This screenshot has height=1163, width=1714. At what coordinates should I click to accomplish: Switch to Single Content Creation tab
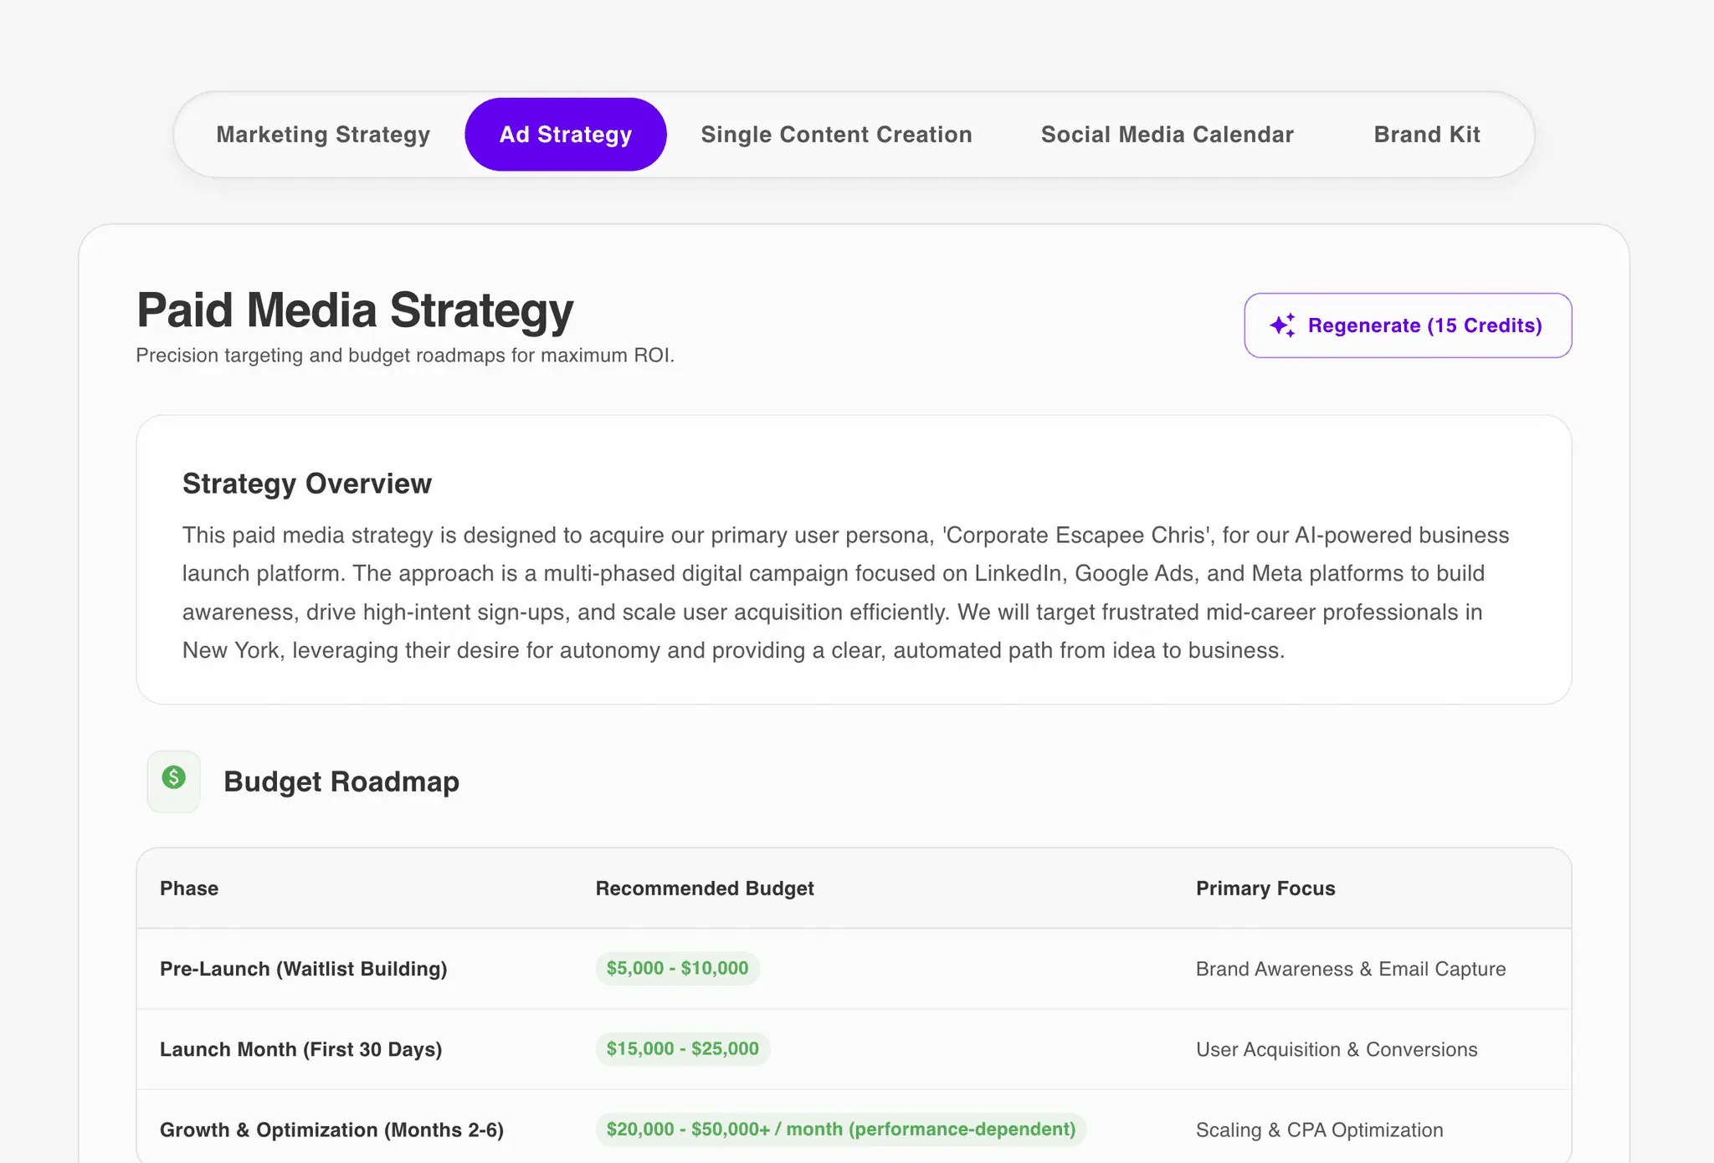point(836,135)
